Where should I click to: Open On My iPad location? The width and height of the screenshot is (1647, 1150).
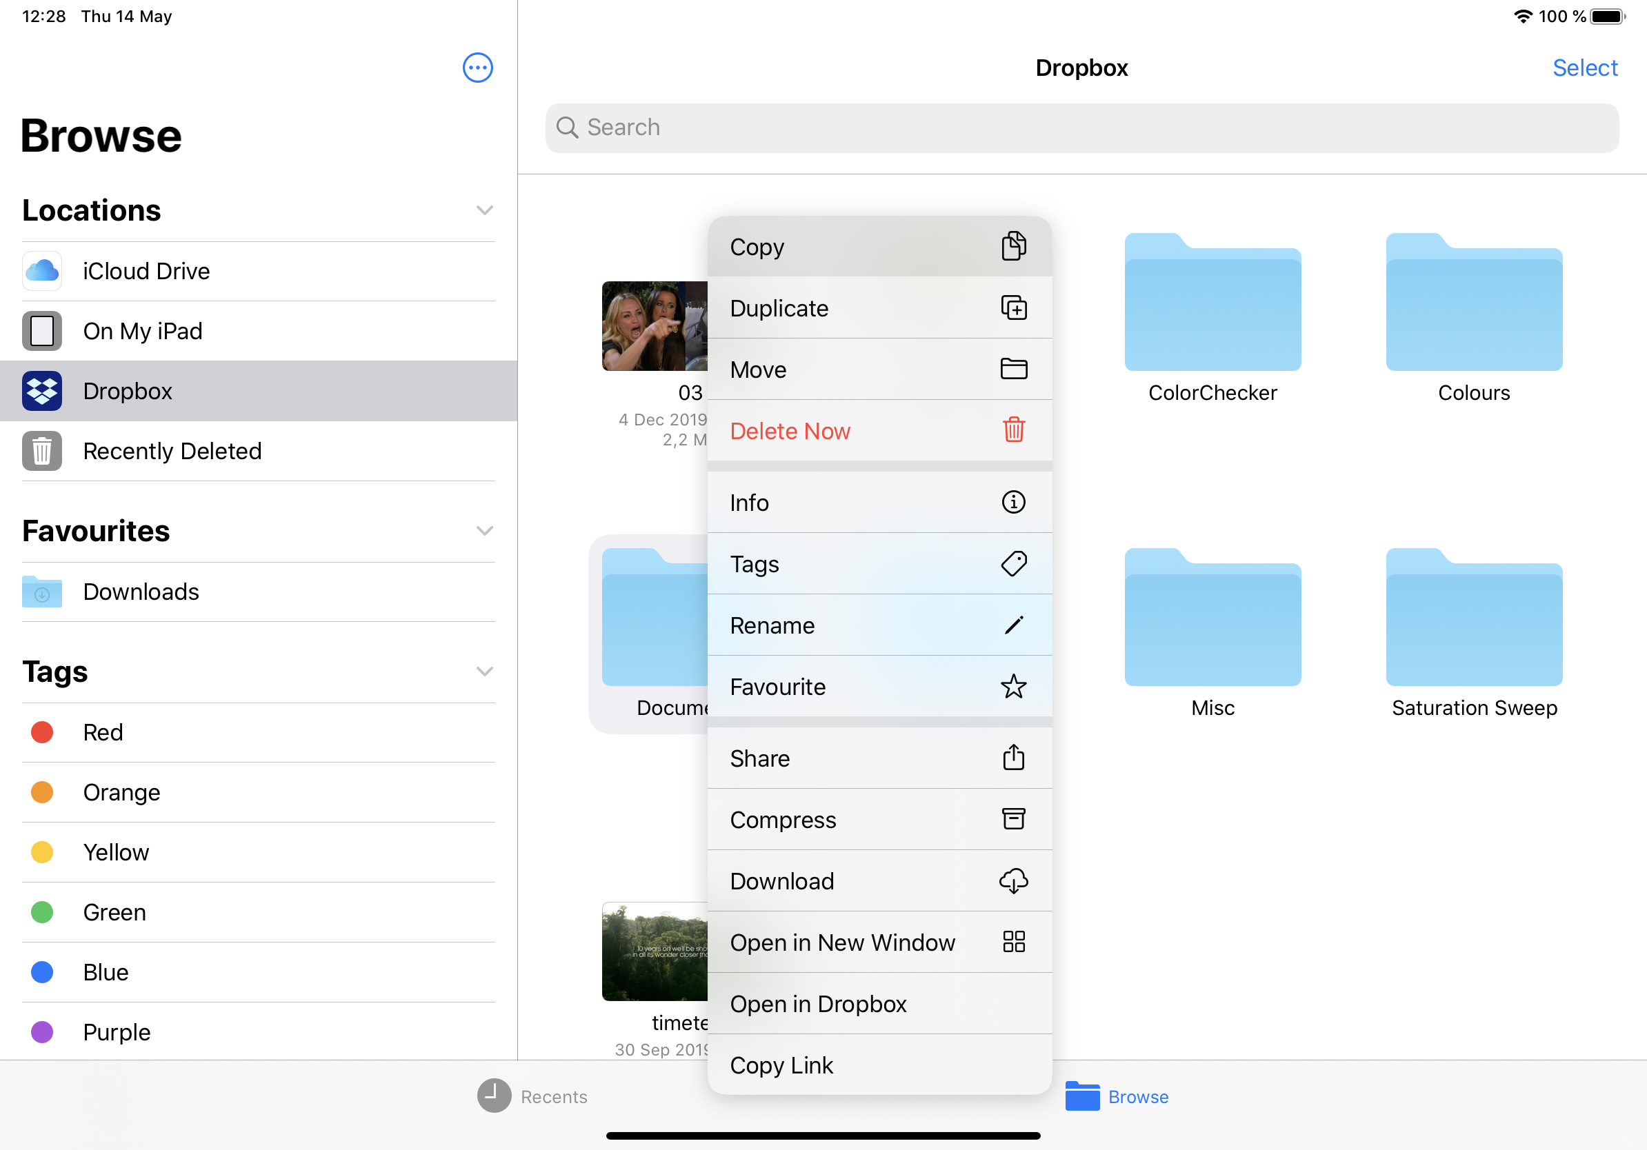258,331
